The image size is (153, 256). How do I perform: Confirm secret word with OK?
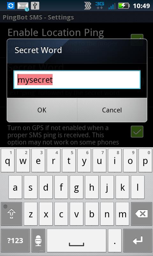[42, 110]
